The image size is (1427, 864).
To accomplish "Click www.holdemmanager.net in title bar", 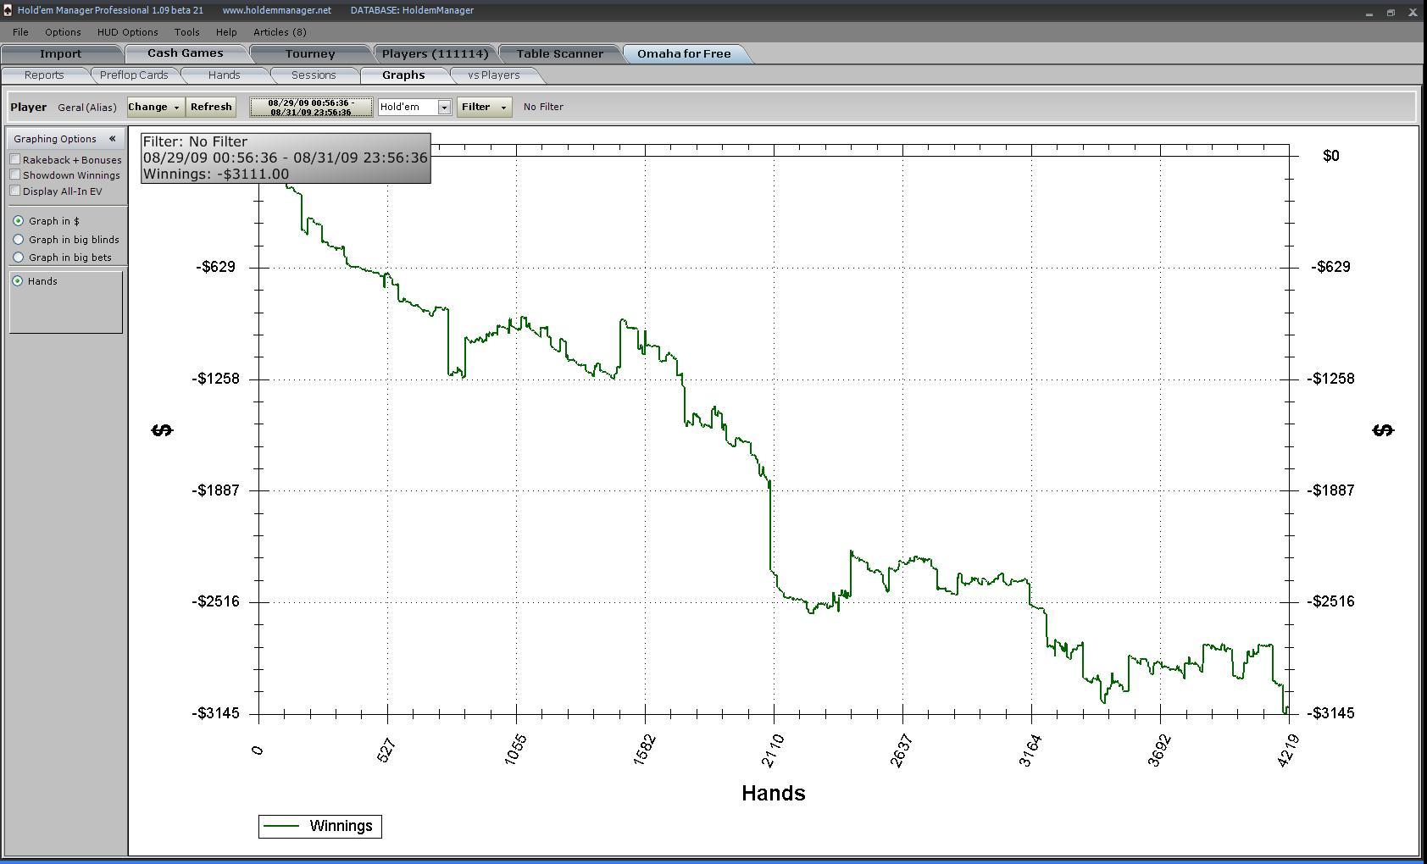I will (x=277, y=10).
